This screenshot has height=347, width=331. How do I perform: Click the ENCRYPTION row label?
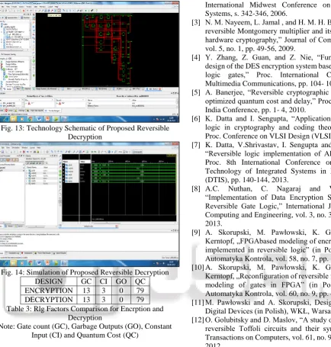tap(49, 291)
